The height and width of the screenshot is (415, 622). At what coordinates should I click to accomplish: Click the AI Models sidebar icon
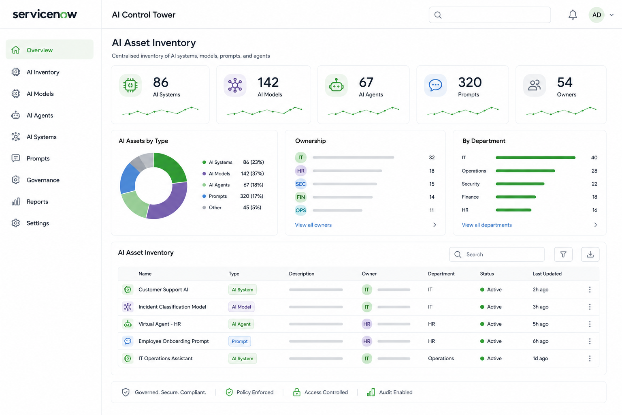[x=16, y=94]
